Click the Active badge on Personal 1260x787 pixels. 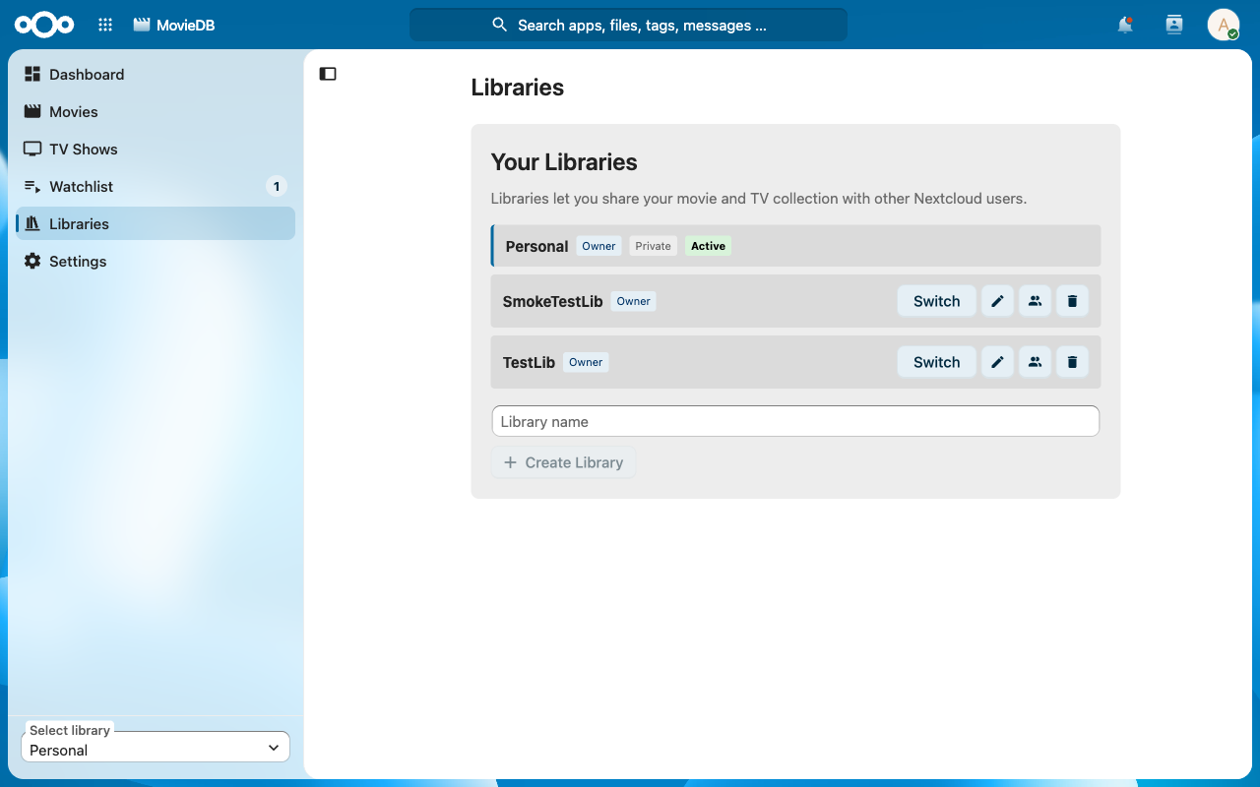click(708, 246)
